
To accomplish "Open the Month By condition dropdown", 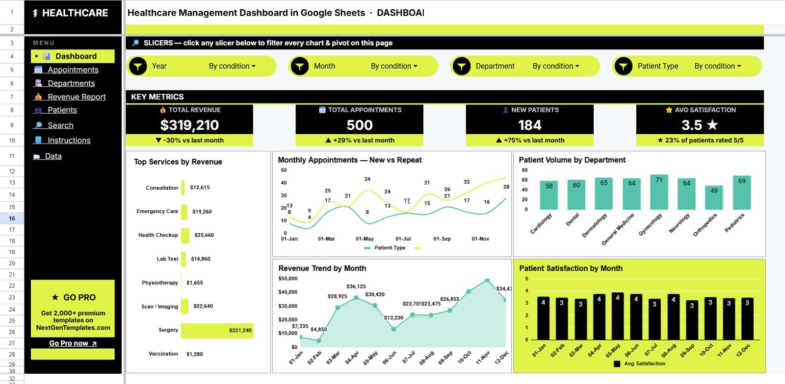I will tap(394, 66).
